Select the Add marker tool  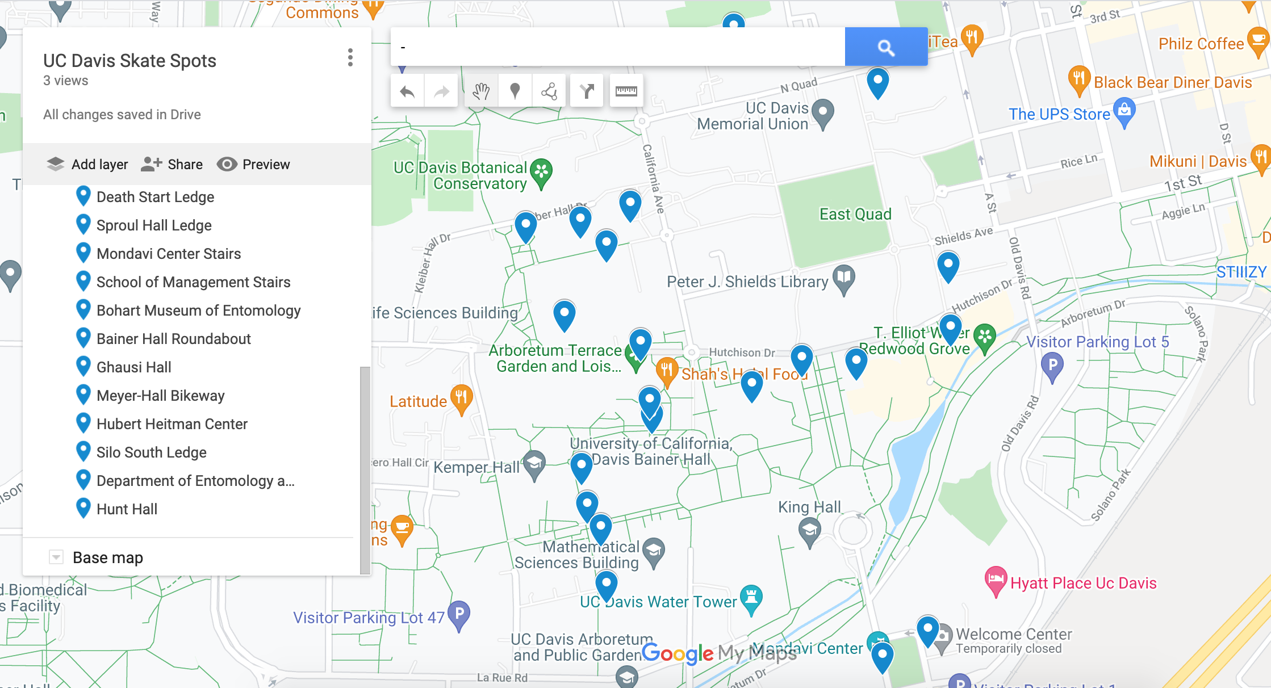(515, 91)
